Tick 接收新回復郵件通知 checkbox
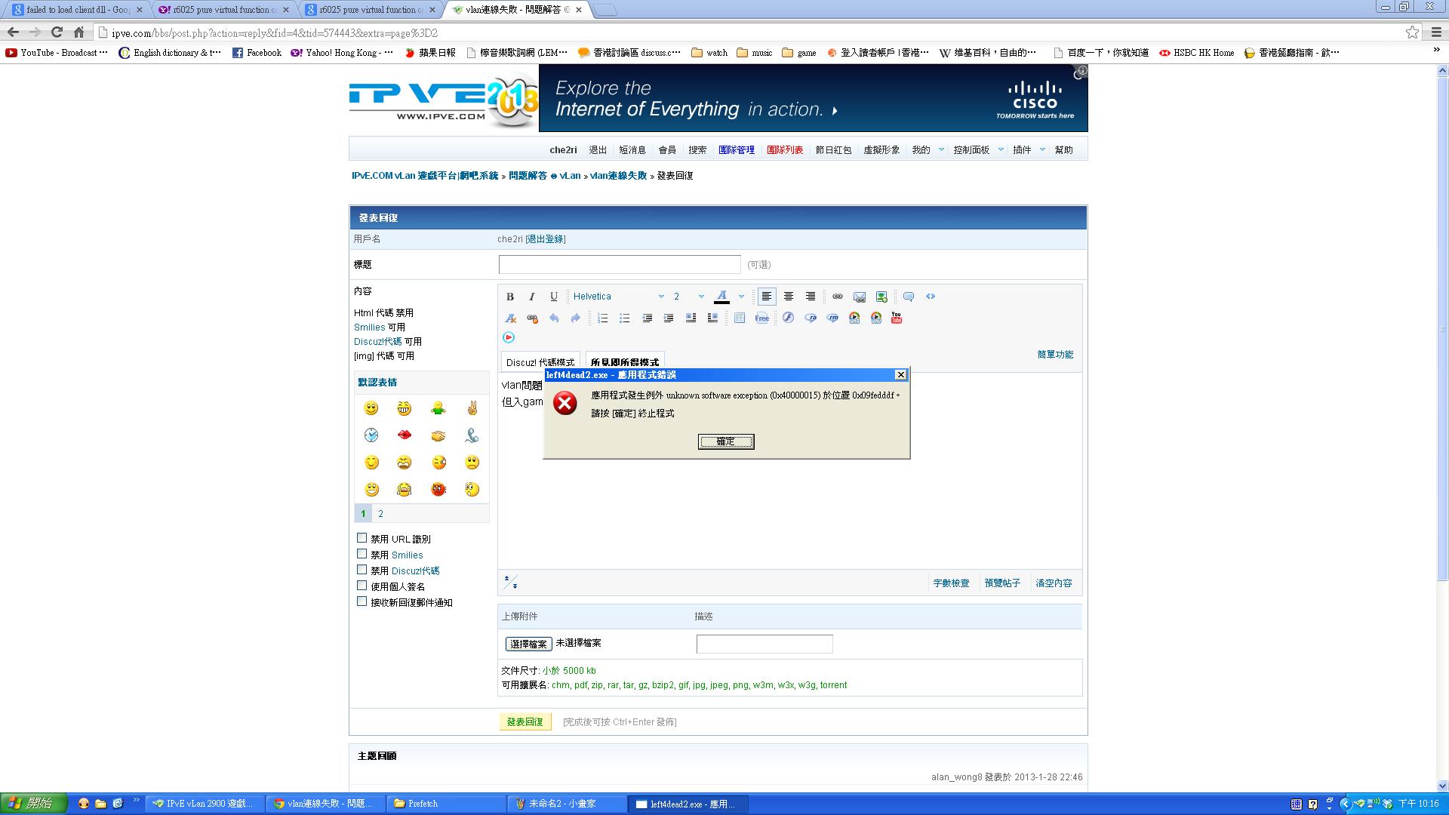Viewport: 1449px width, 815px height. coord(362,601)
